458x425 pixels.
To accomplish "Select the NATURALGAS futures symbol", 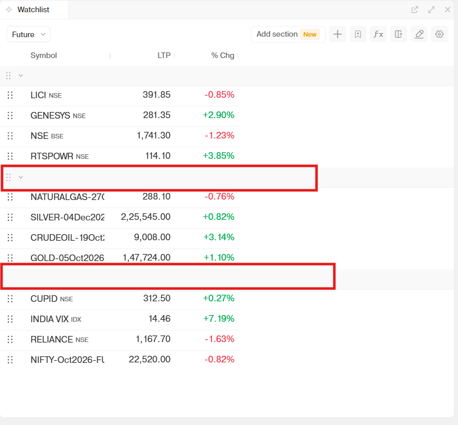I will click(68, 197).
